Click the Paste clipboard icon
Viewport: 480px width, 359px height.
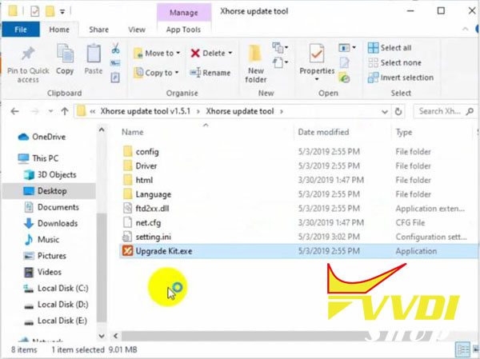[x=94, y=54]
